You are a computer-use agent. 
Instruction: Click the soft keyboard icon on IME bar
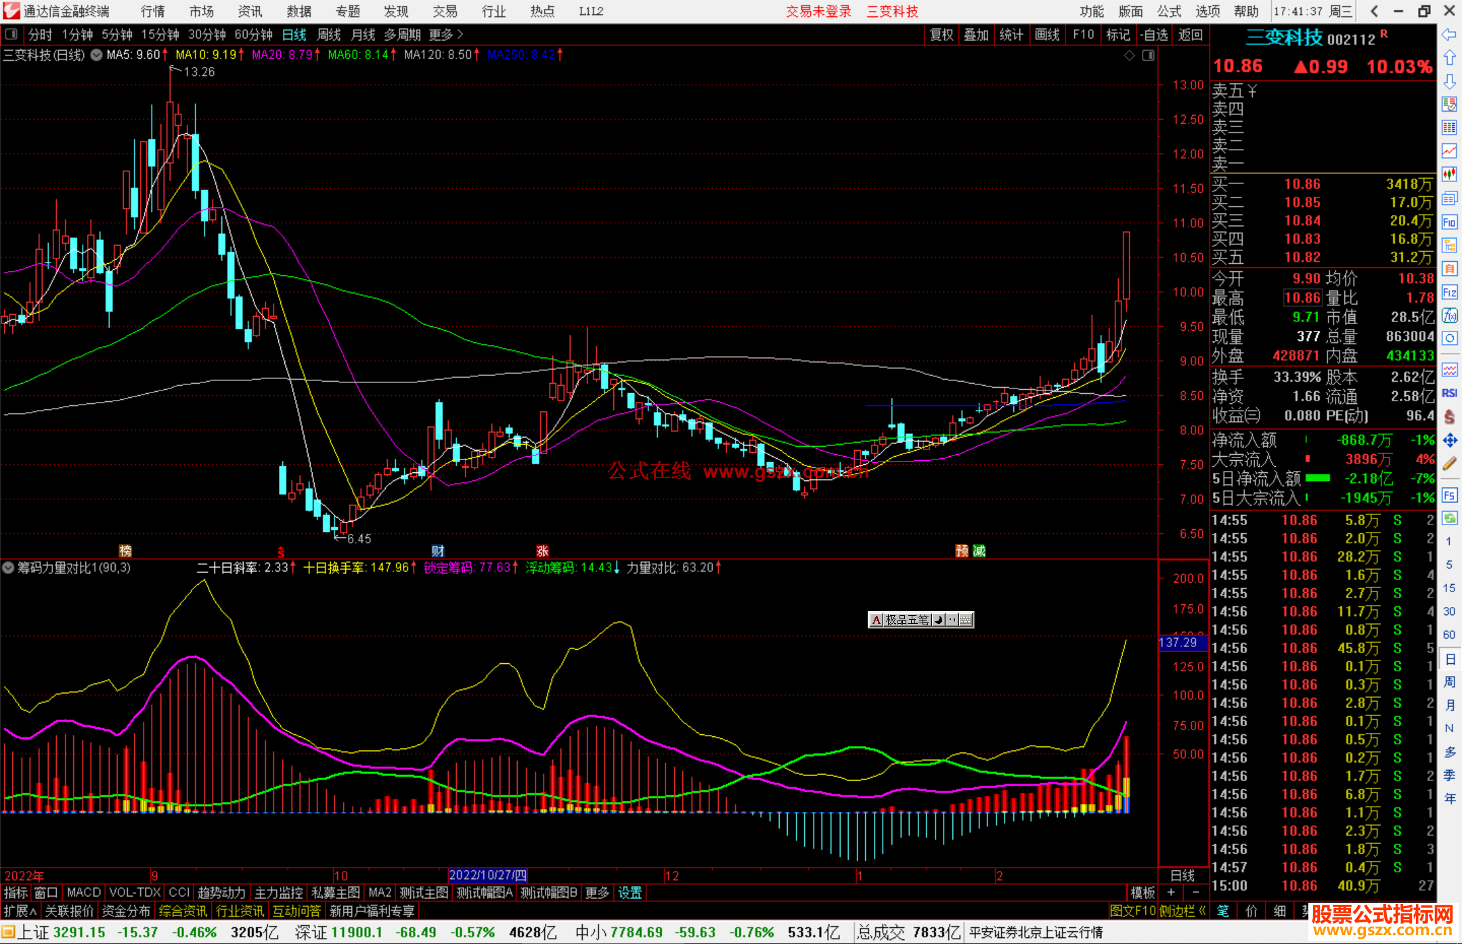pyautogui.click(x=966, y=619)
